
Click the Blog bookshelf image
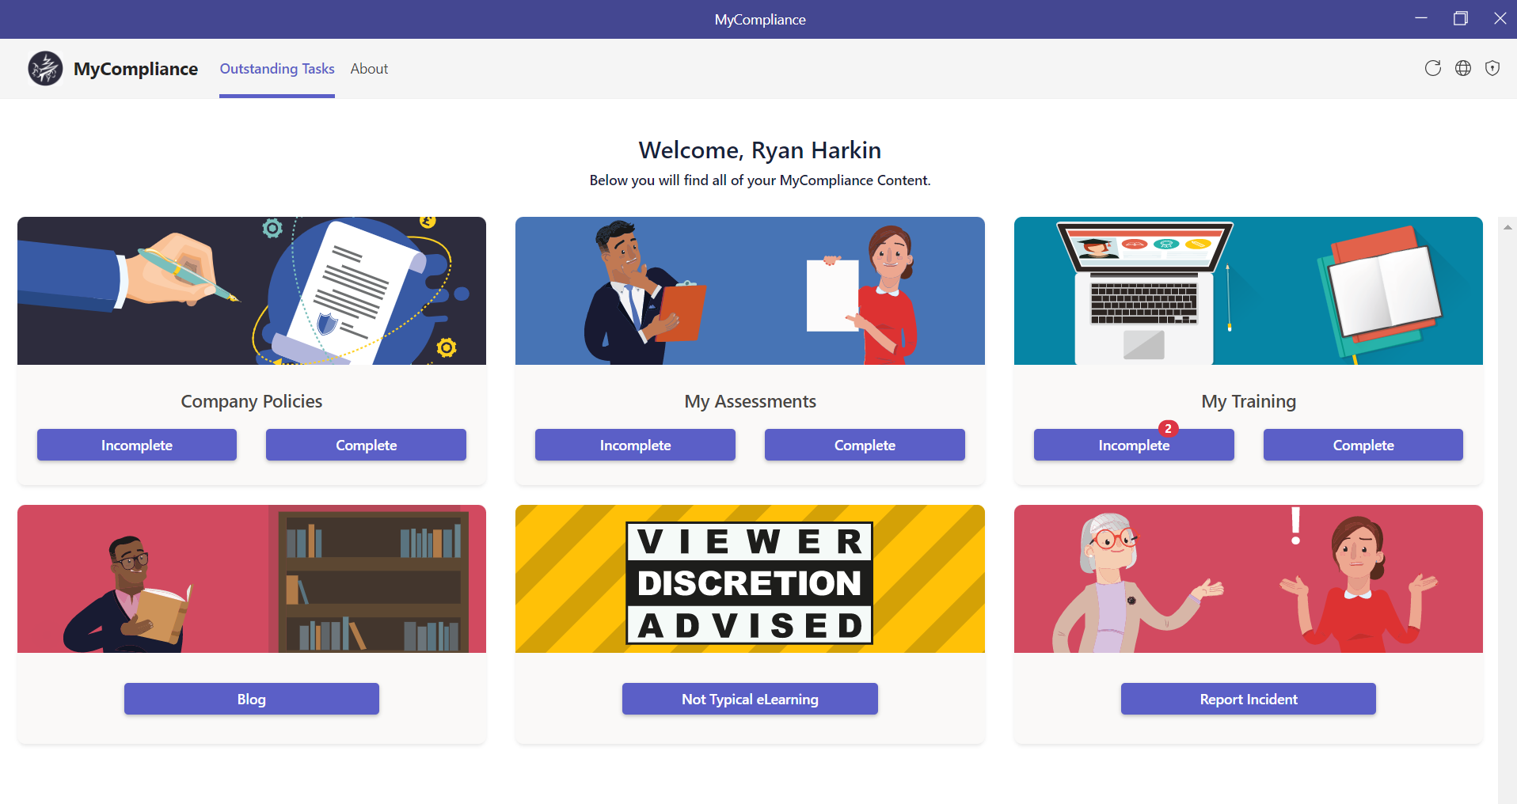click(x=252, y=578)
